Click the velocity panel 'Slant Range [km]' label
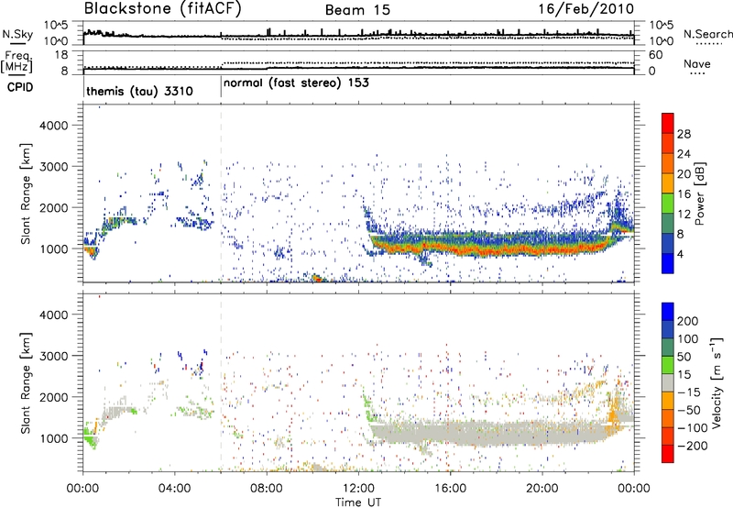 (x=26, y=382)
